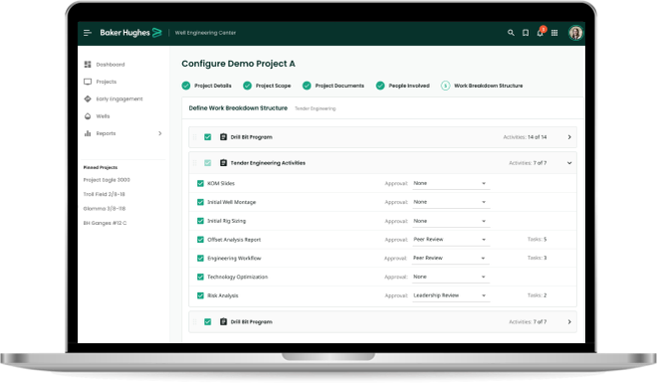Viewport: 657px width, 383px height.
Task: Open Engineering Workflow approval dropdown
Action: 451,258
